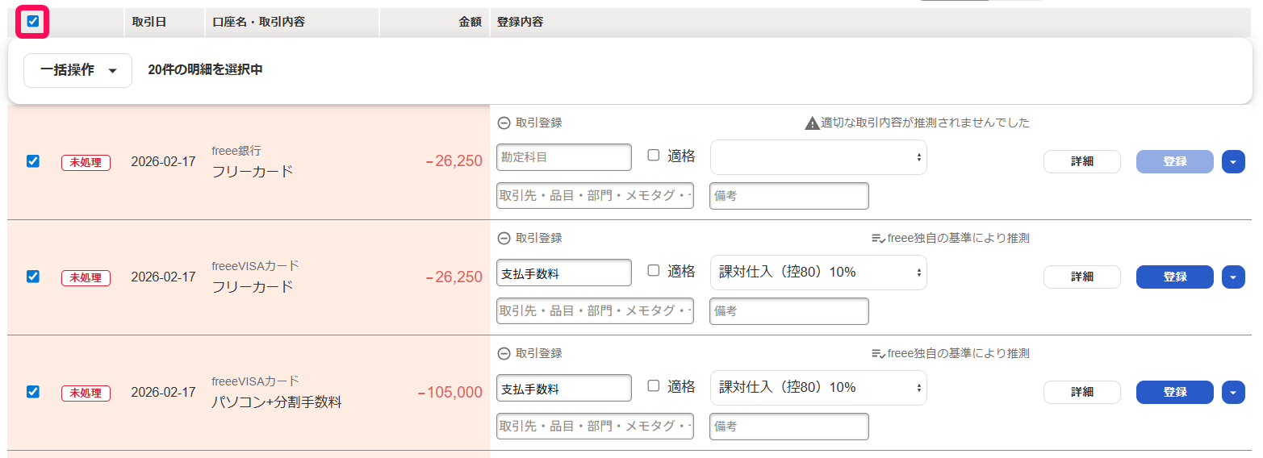Focus the empty 勘定科目 field in freee銀行 row
This screenshot has height=458, width=1263.
[x=564, y=157]
